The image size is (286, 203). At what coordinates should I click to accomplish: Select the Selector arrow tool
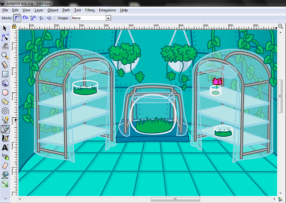coord(5,29)
